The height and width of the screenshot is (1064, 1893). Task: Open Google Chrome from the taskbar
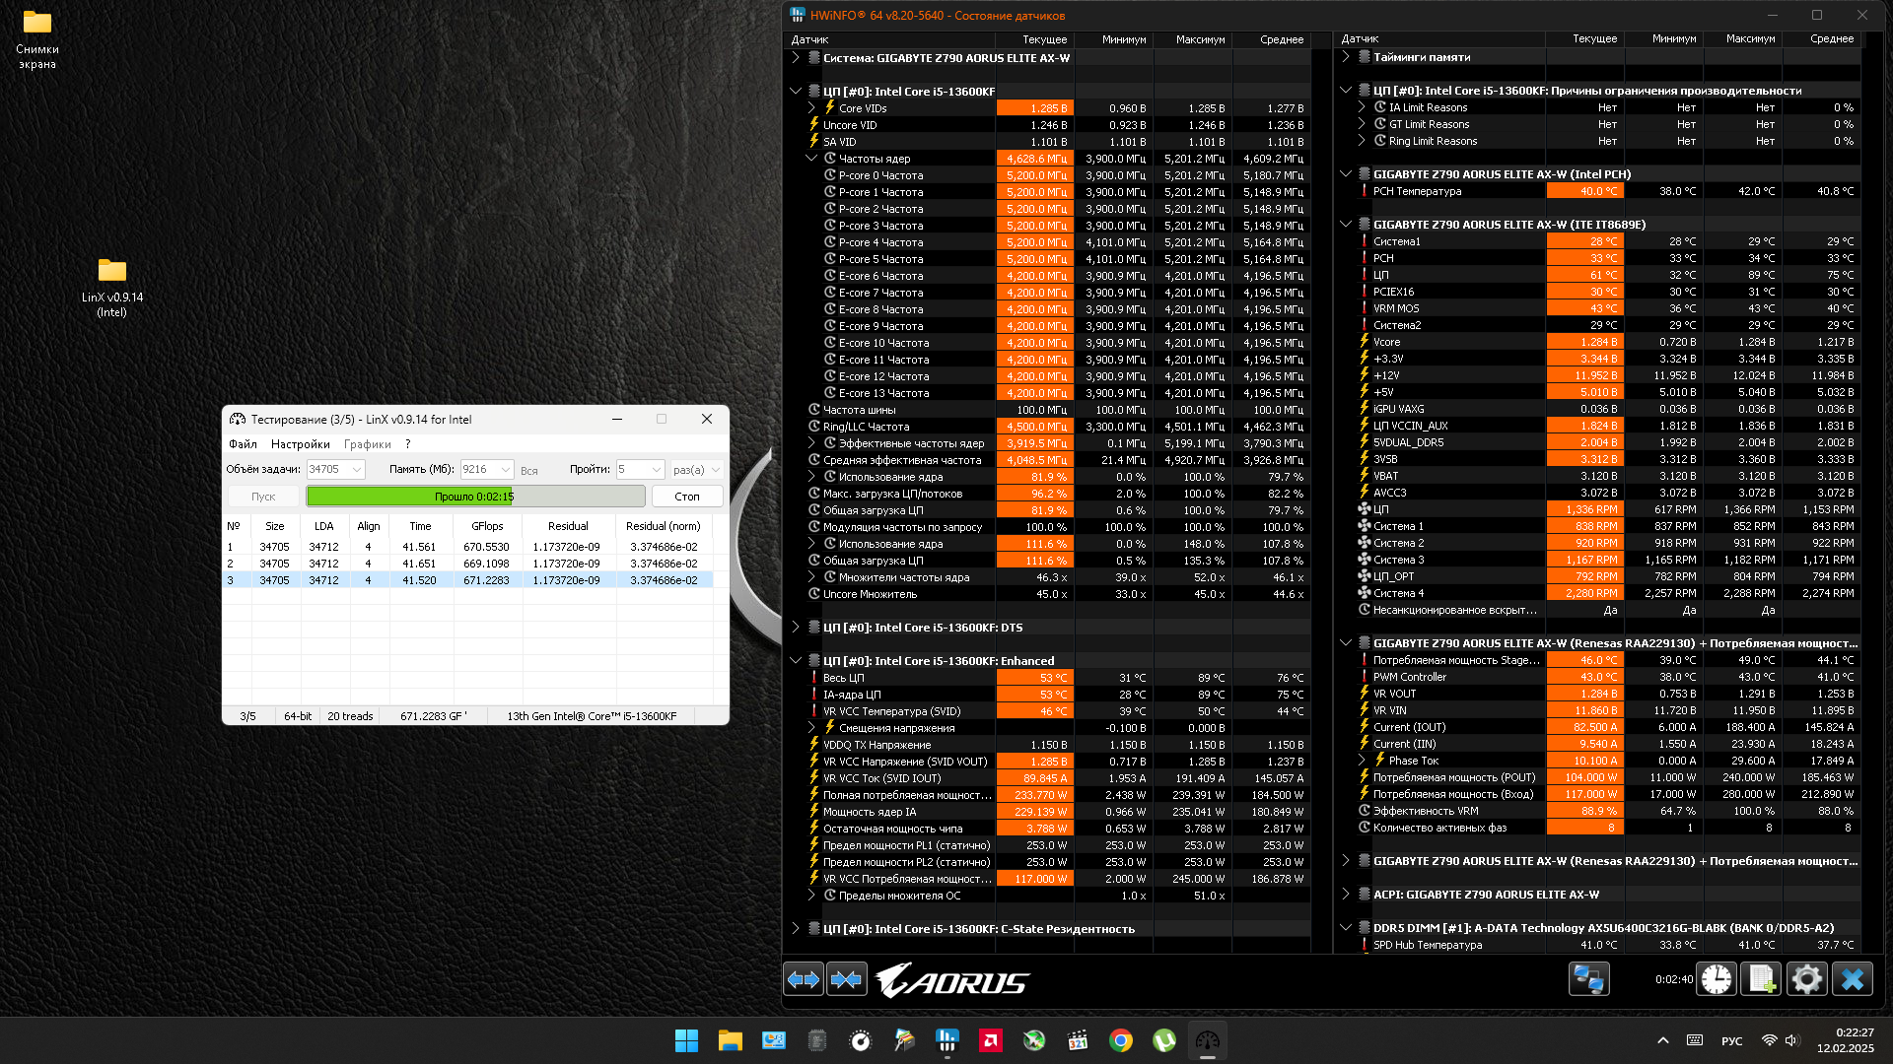point(1120,1040)
